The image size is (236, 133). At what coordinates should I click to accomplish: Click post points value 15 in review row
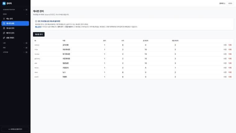[146, 54]
